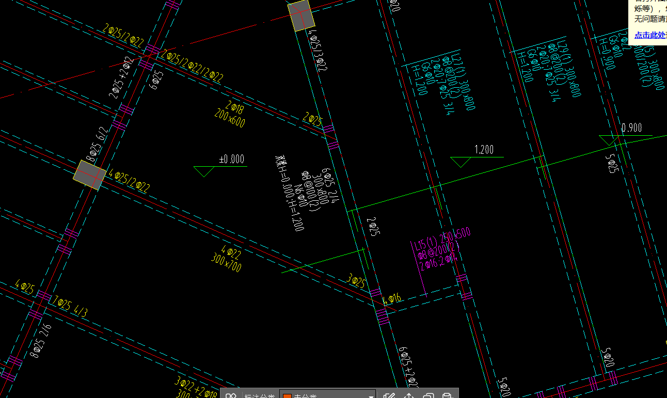Select the 2Φ25/2Φ22/2Φ22 rebar annotation
This screenshot has height=398, width=667.
193,66
